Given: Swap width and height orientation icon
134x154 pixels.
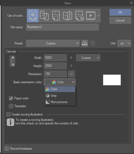Looking at the screenshot, I should coord(12,61).
